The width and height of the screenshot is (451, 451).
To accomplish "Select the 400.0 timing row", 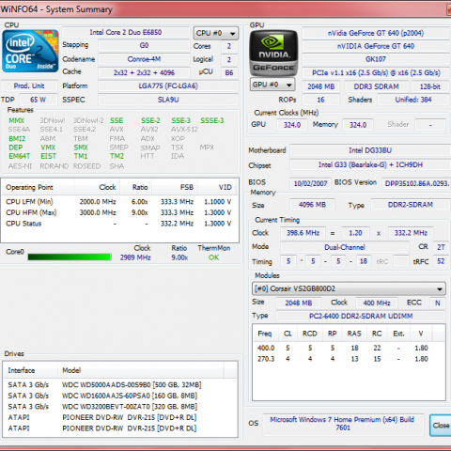I will (349, 348).
